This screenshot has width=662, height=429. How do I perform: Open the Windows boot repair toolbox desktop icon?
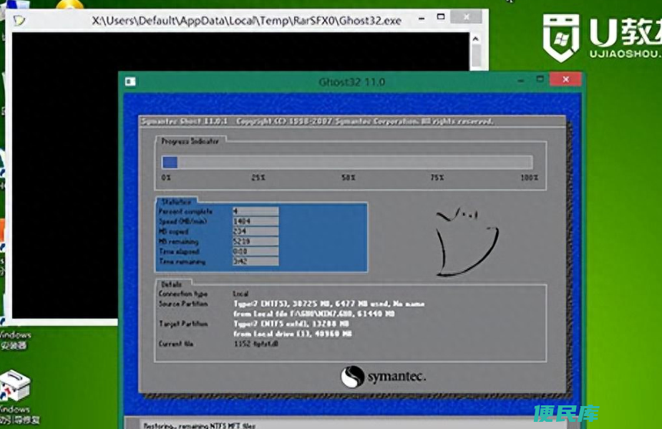click(15, 385)
